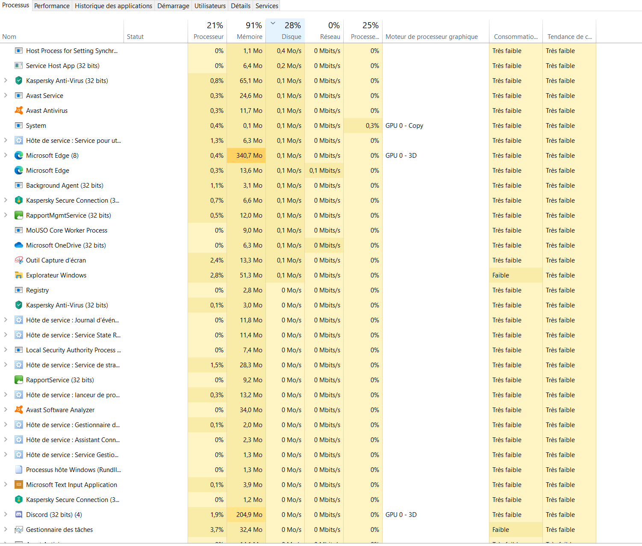
Task: Sort by the Tendance de c... column header
Action: pos(569,31)
